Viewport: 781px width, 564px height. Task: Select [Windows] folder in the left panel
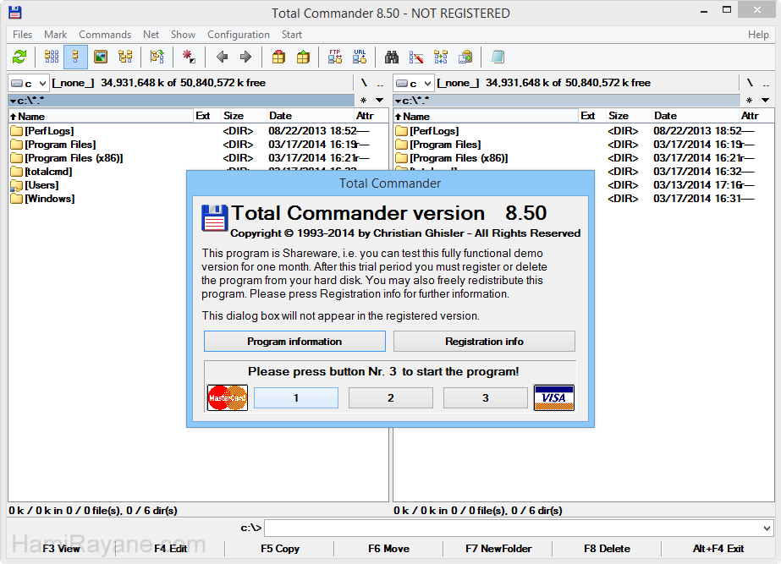(42, 199)
